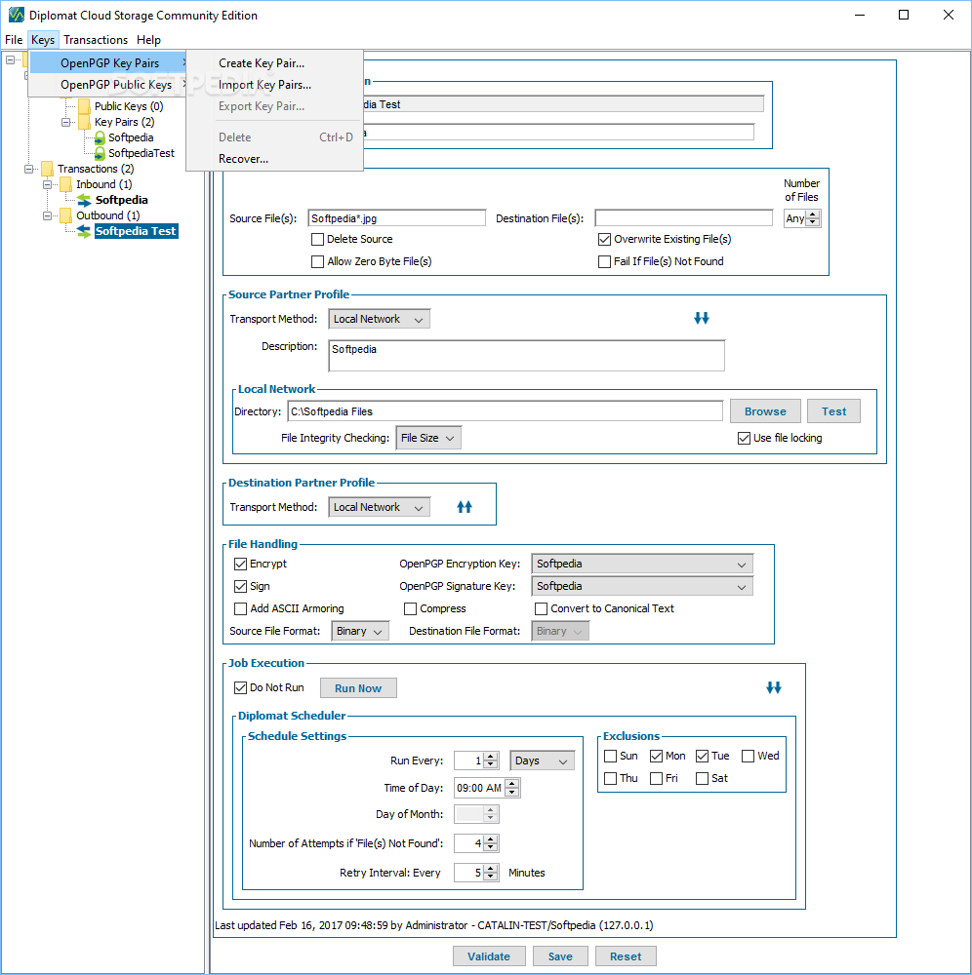
Task: Click Browse button for directory
Action: (x=765, y=411)
